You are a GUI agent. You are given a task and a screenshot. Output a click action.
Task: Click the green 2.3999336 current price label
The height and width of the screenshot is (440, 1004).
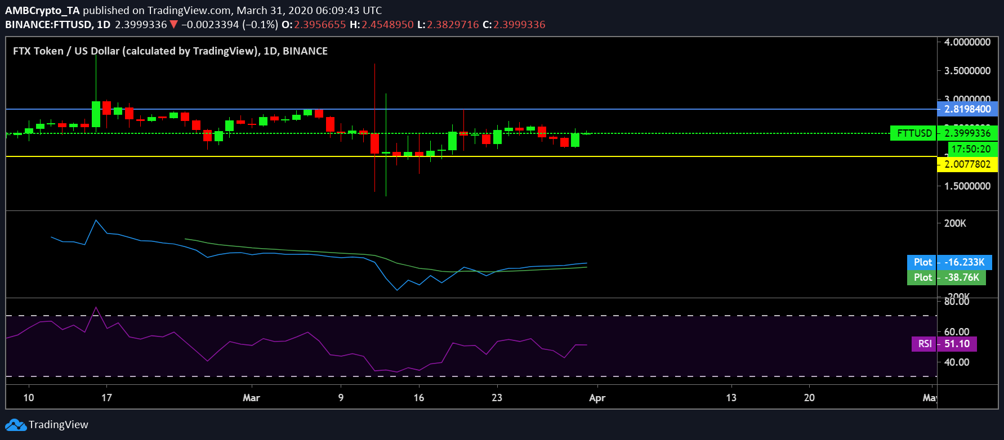(967, 133)
